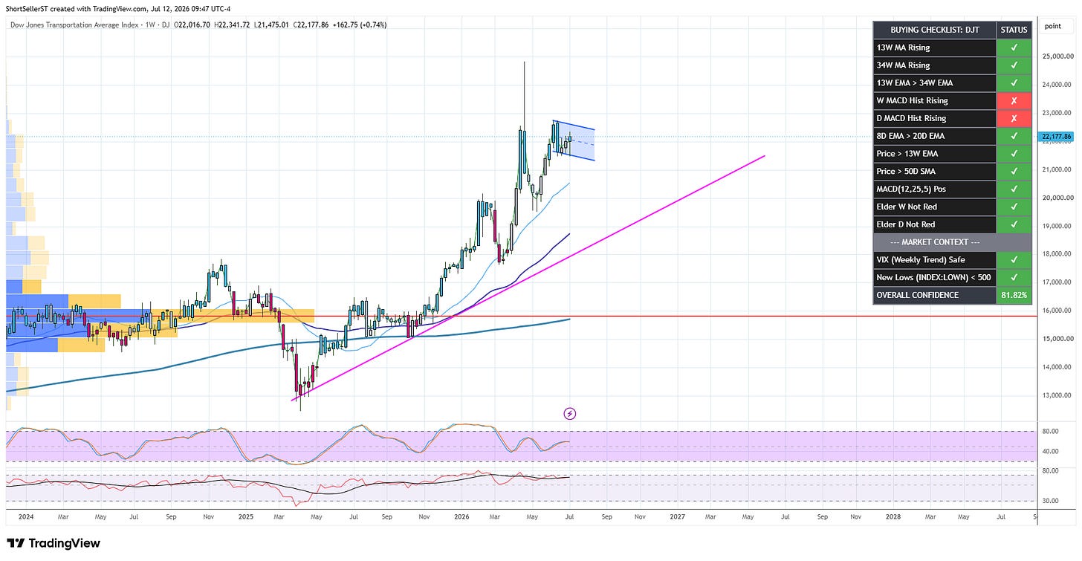Click the "point" button above the price scale
The image size is (1082, 561).
click(1053, 27)
